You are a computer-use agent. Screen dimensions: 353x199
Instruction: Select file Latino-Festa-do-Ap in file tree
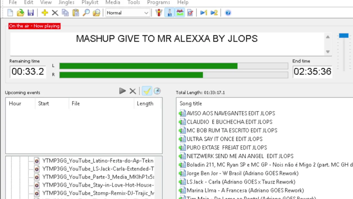pos(98,161)
